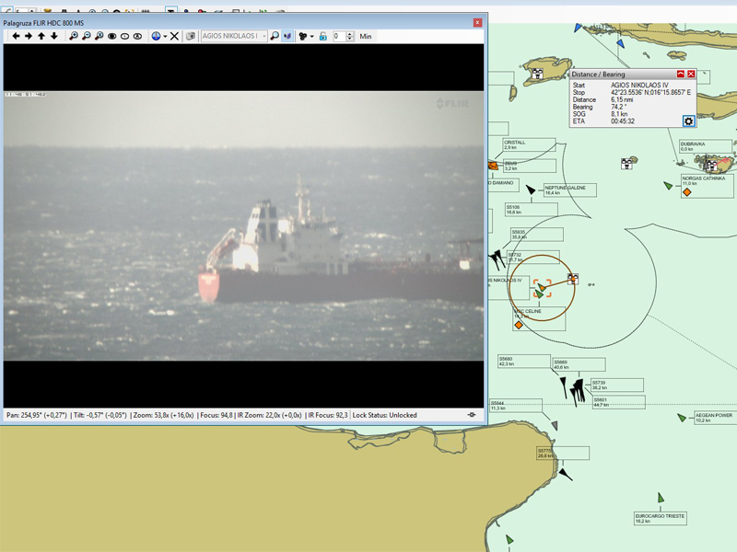Image resolution: width=737 pixels, height=552 pixels.
Task: Search for target with magnifier beside vessel name
Action: pyautogui.click(x=275, y=36)
